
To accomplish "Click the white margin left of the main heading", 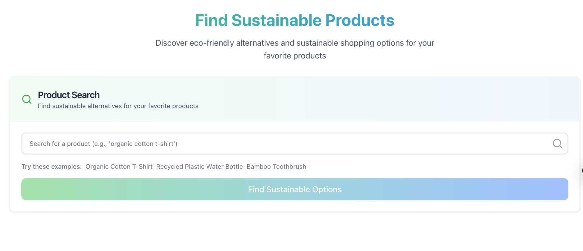I will coord(91,20).
